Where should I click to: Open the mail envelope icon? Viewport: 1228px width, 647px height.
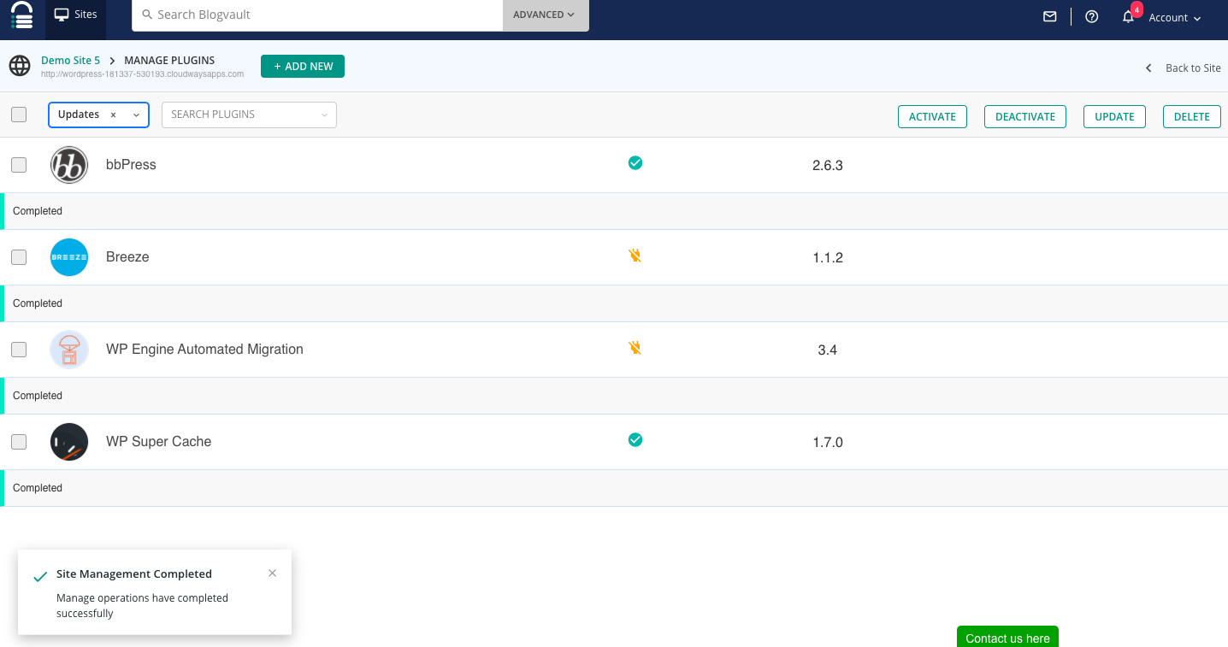click(1050, 16)
